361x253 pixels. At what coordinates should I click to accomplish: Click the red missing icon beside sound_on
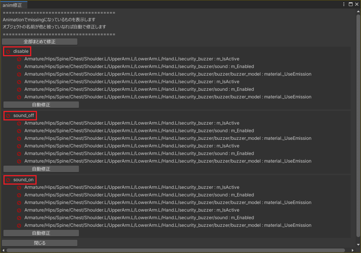pyautogui.click(x=8, y=180)
